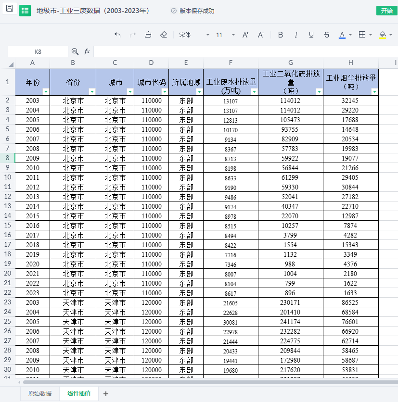
Task: Click cell value 15343
Action: coord(350,245)
